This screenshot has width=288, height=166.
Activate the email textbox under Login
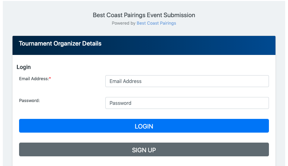pyautogui.click(x=187, y=81)
